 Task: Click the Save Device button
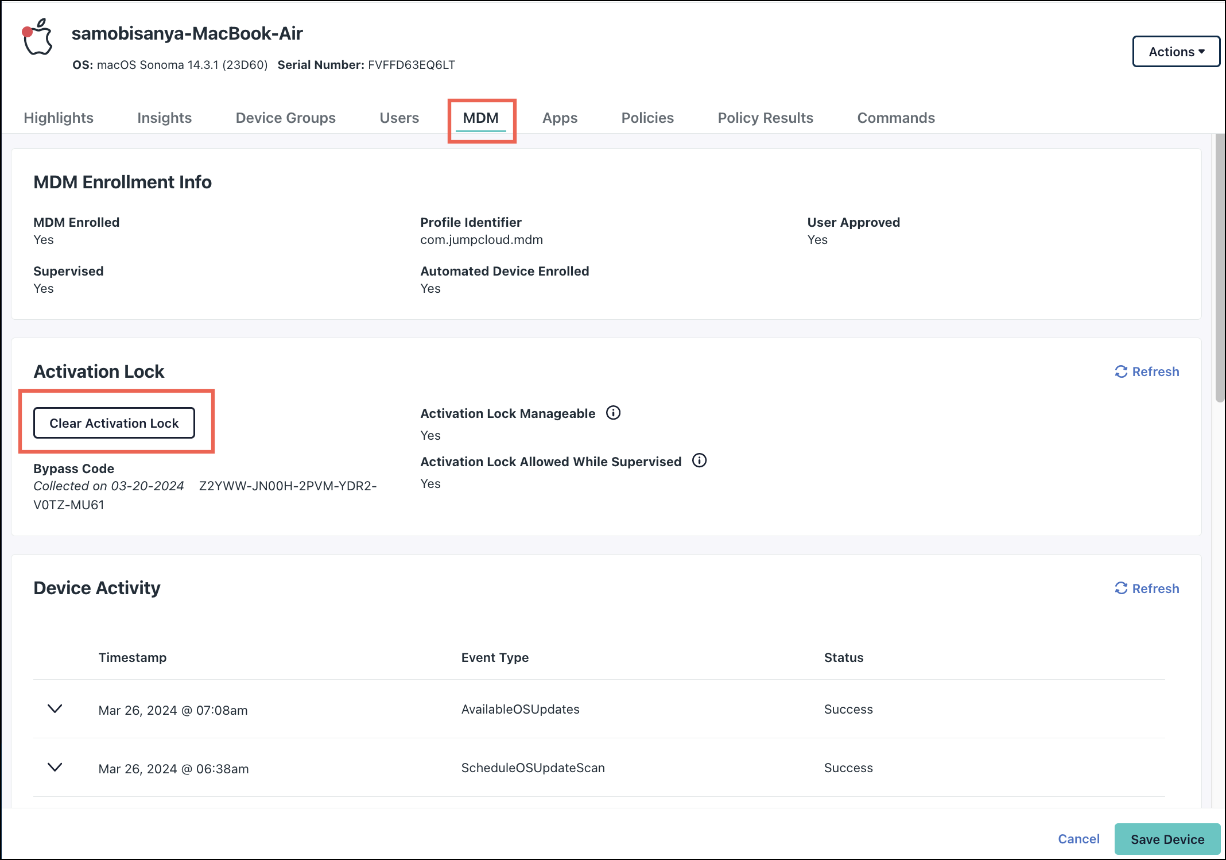[x=1167, y=839]
